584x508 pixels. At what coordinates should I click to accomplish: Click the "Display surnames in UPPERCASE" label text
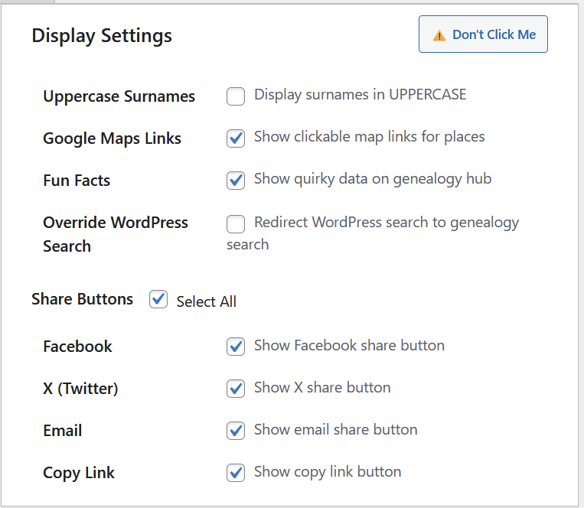(x=360, y=95)
